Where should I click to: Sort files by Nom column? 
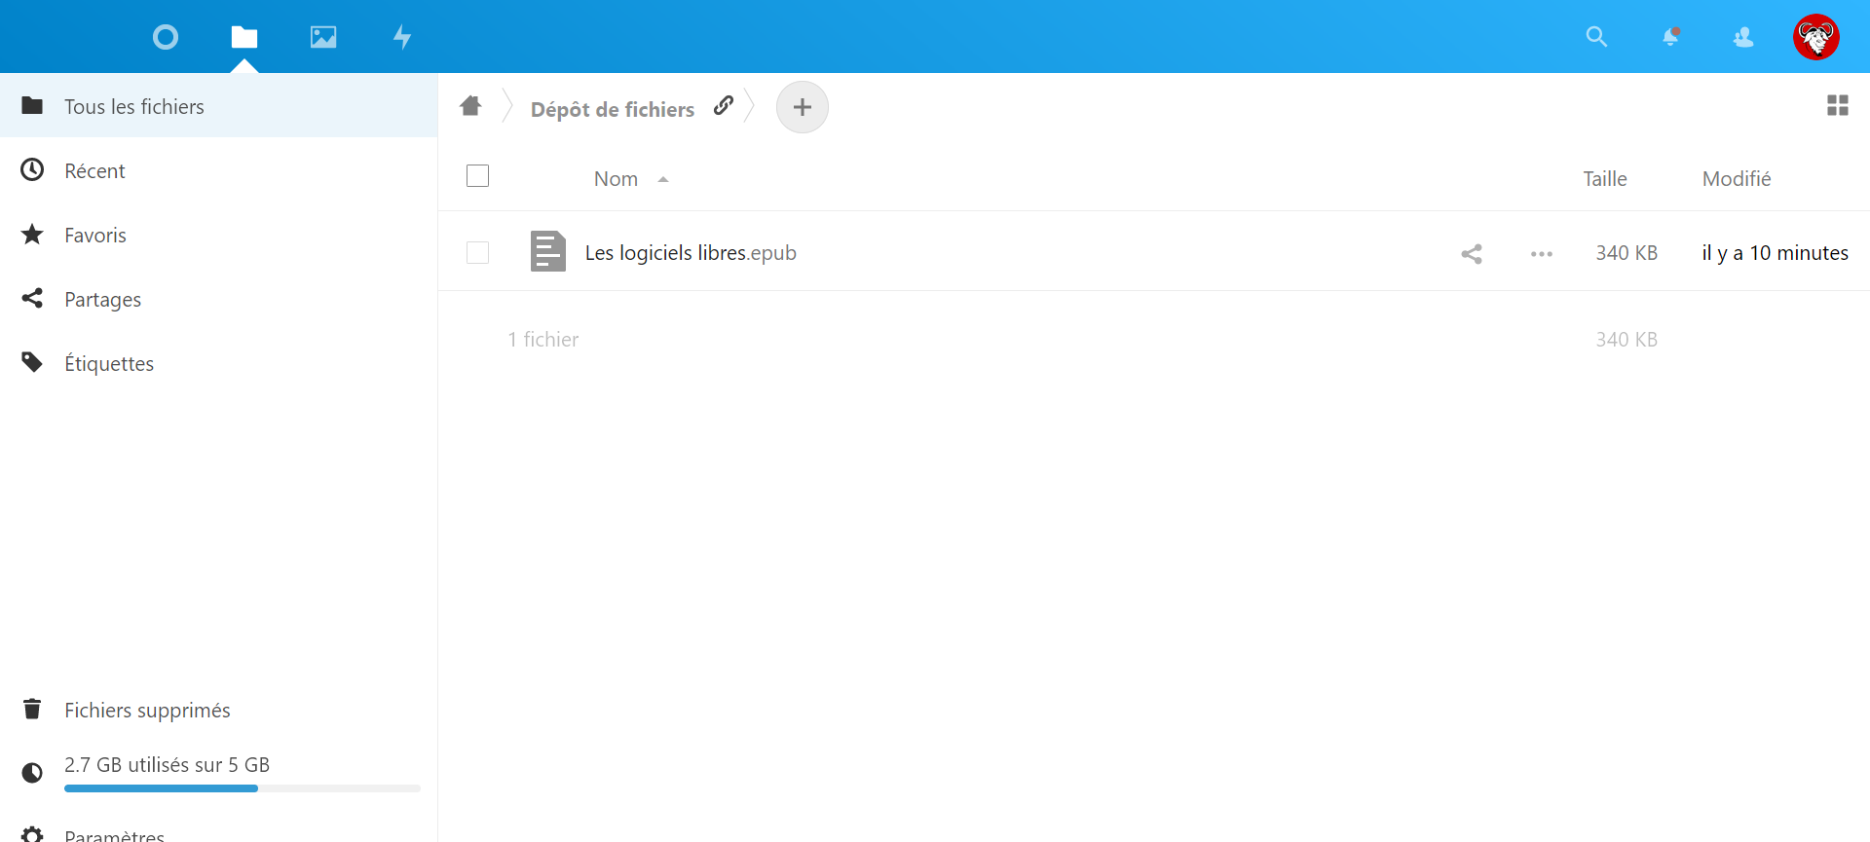[x=617, y=179]
